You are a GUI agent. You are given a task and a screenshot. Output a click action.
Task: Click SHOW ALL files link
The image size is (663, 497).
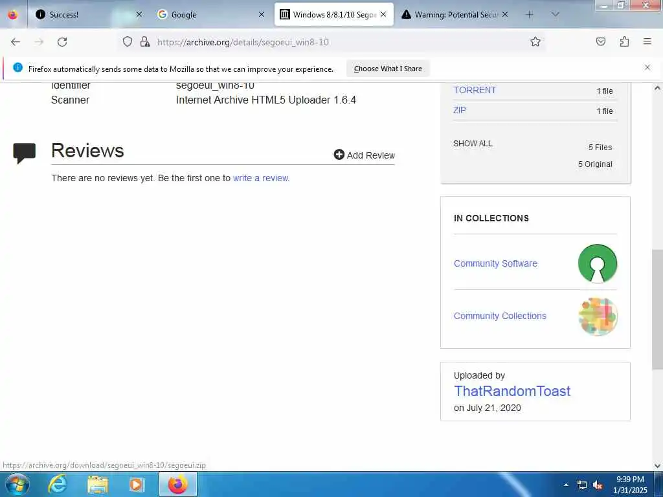473,144
